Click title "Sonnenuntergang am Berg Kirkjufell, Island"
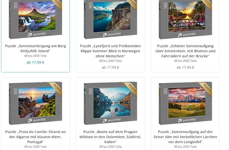Image resolution: width=229 pixels, height=150 pixels. point(35,48)
